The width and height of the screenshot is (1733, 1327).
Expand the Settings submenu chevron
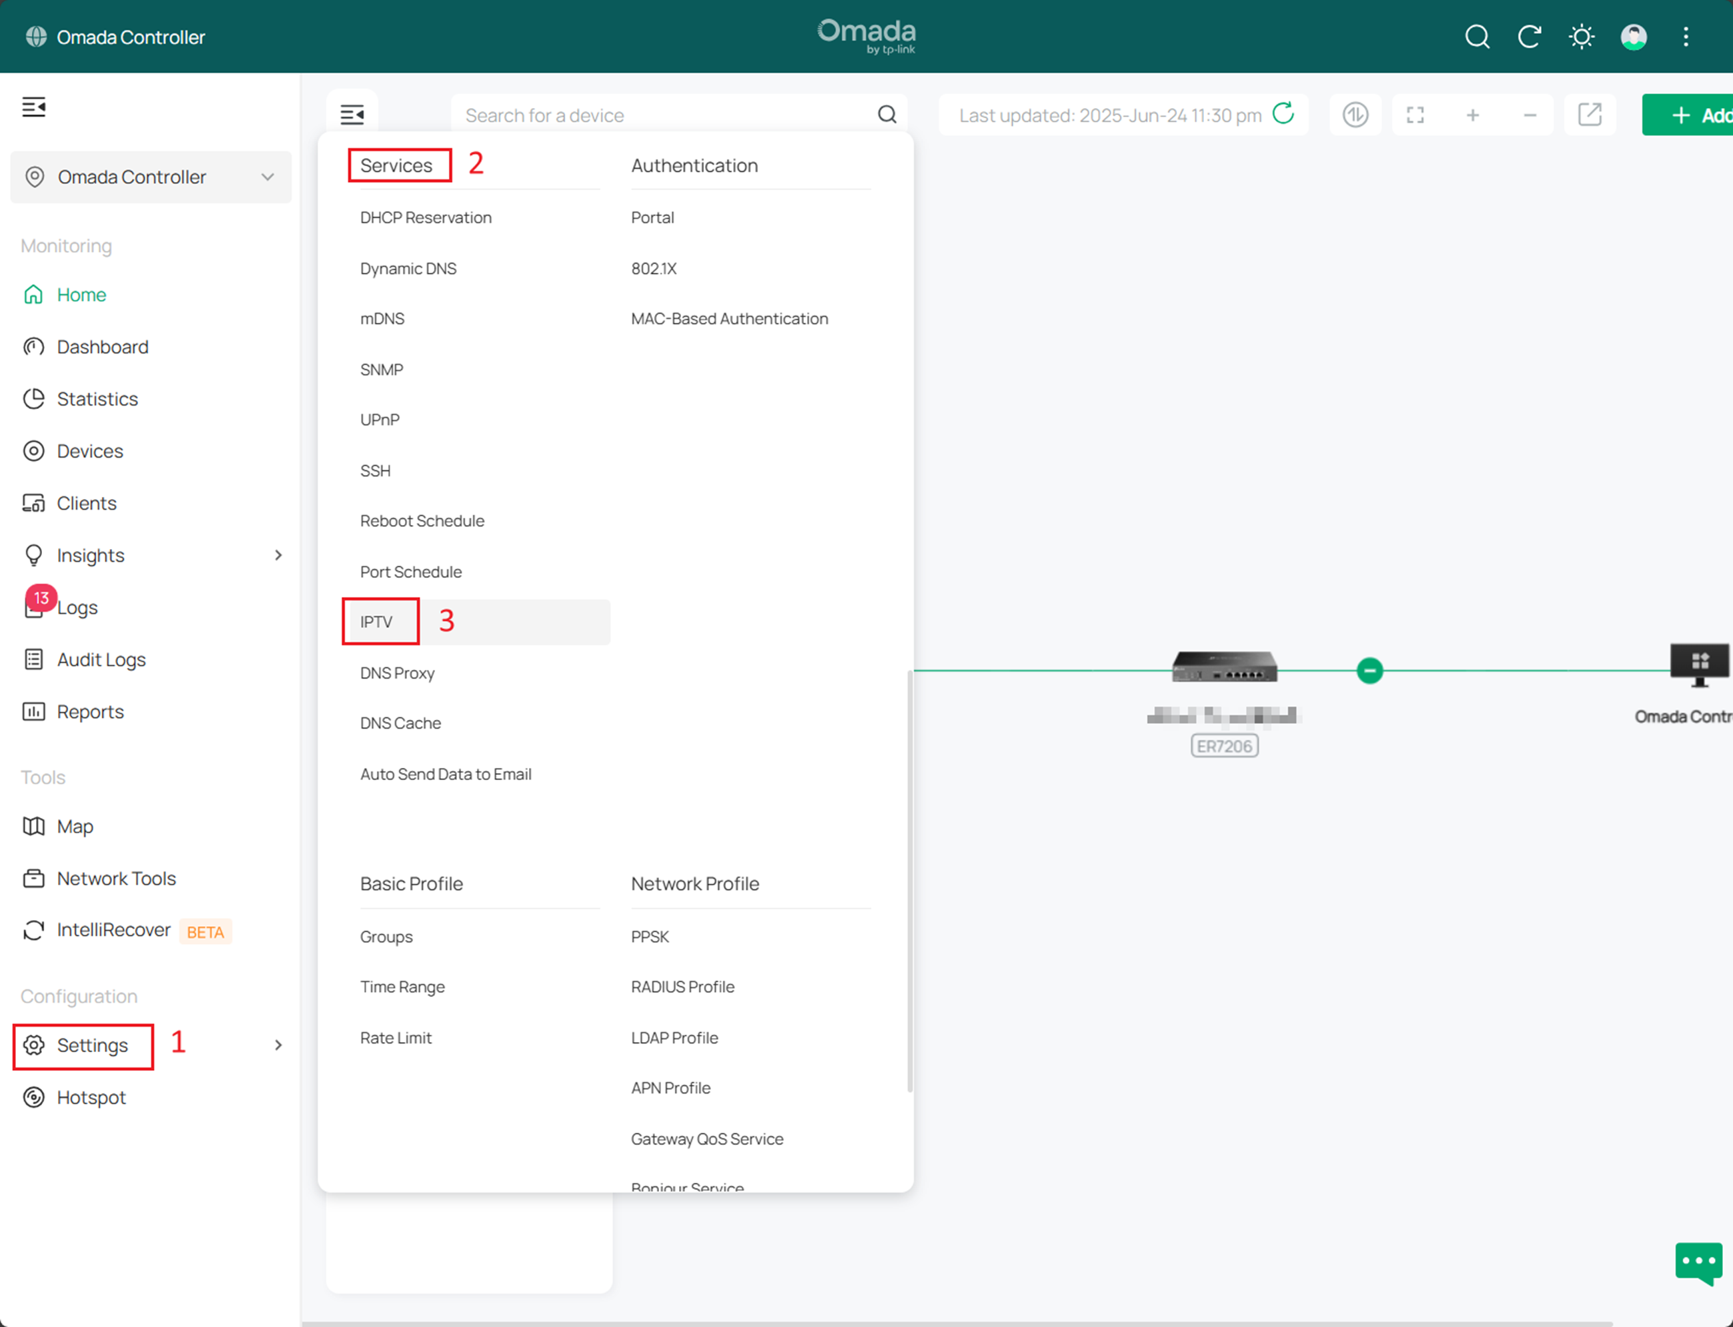coord(278,1045)
